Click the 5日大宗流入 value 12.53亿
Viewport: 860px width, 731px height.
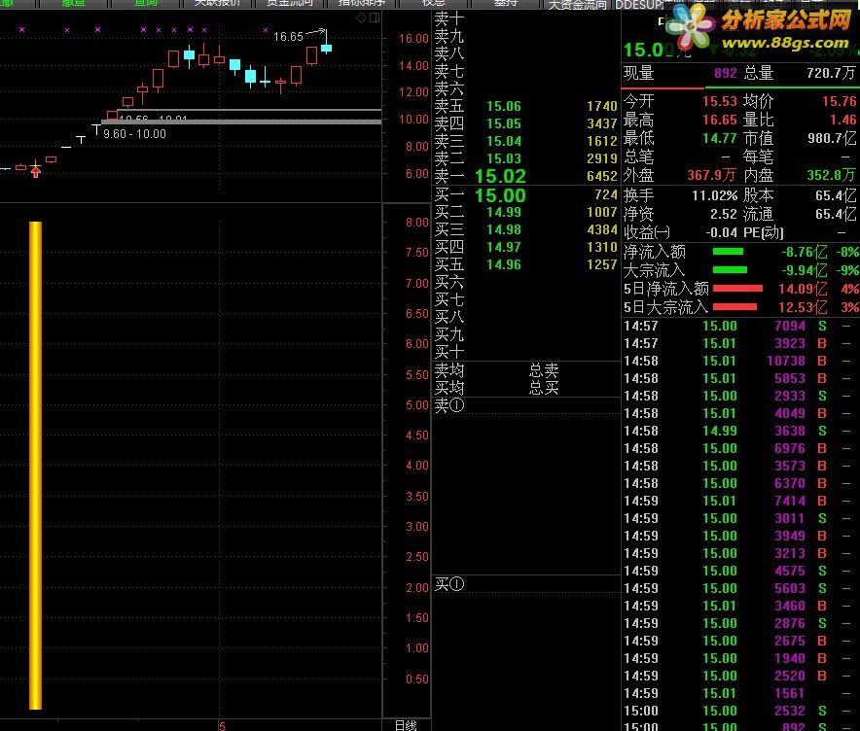[x=803, y=307]
